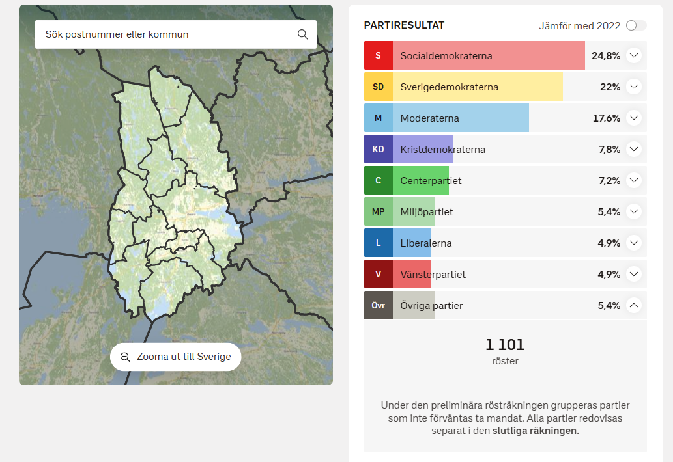673x462 pixels.
Task: Select the northernmost municipality on the map
Action: [x=169, y=96]
